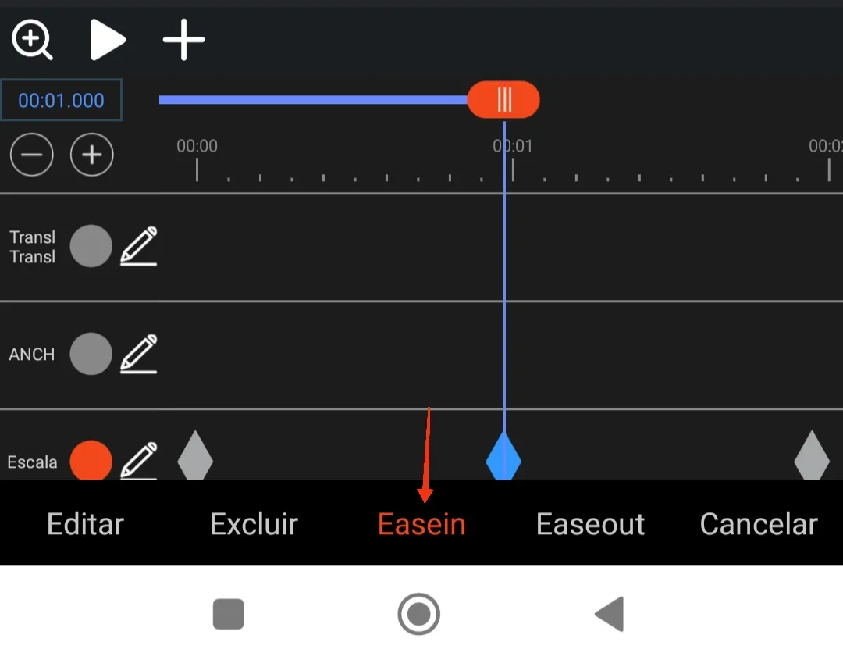843x667 pixels.
Task: Toggle the ANCH track gray circle
Action: [91, 354]
